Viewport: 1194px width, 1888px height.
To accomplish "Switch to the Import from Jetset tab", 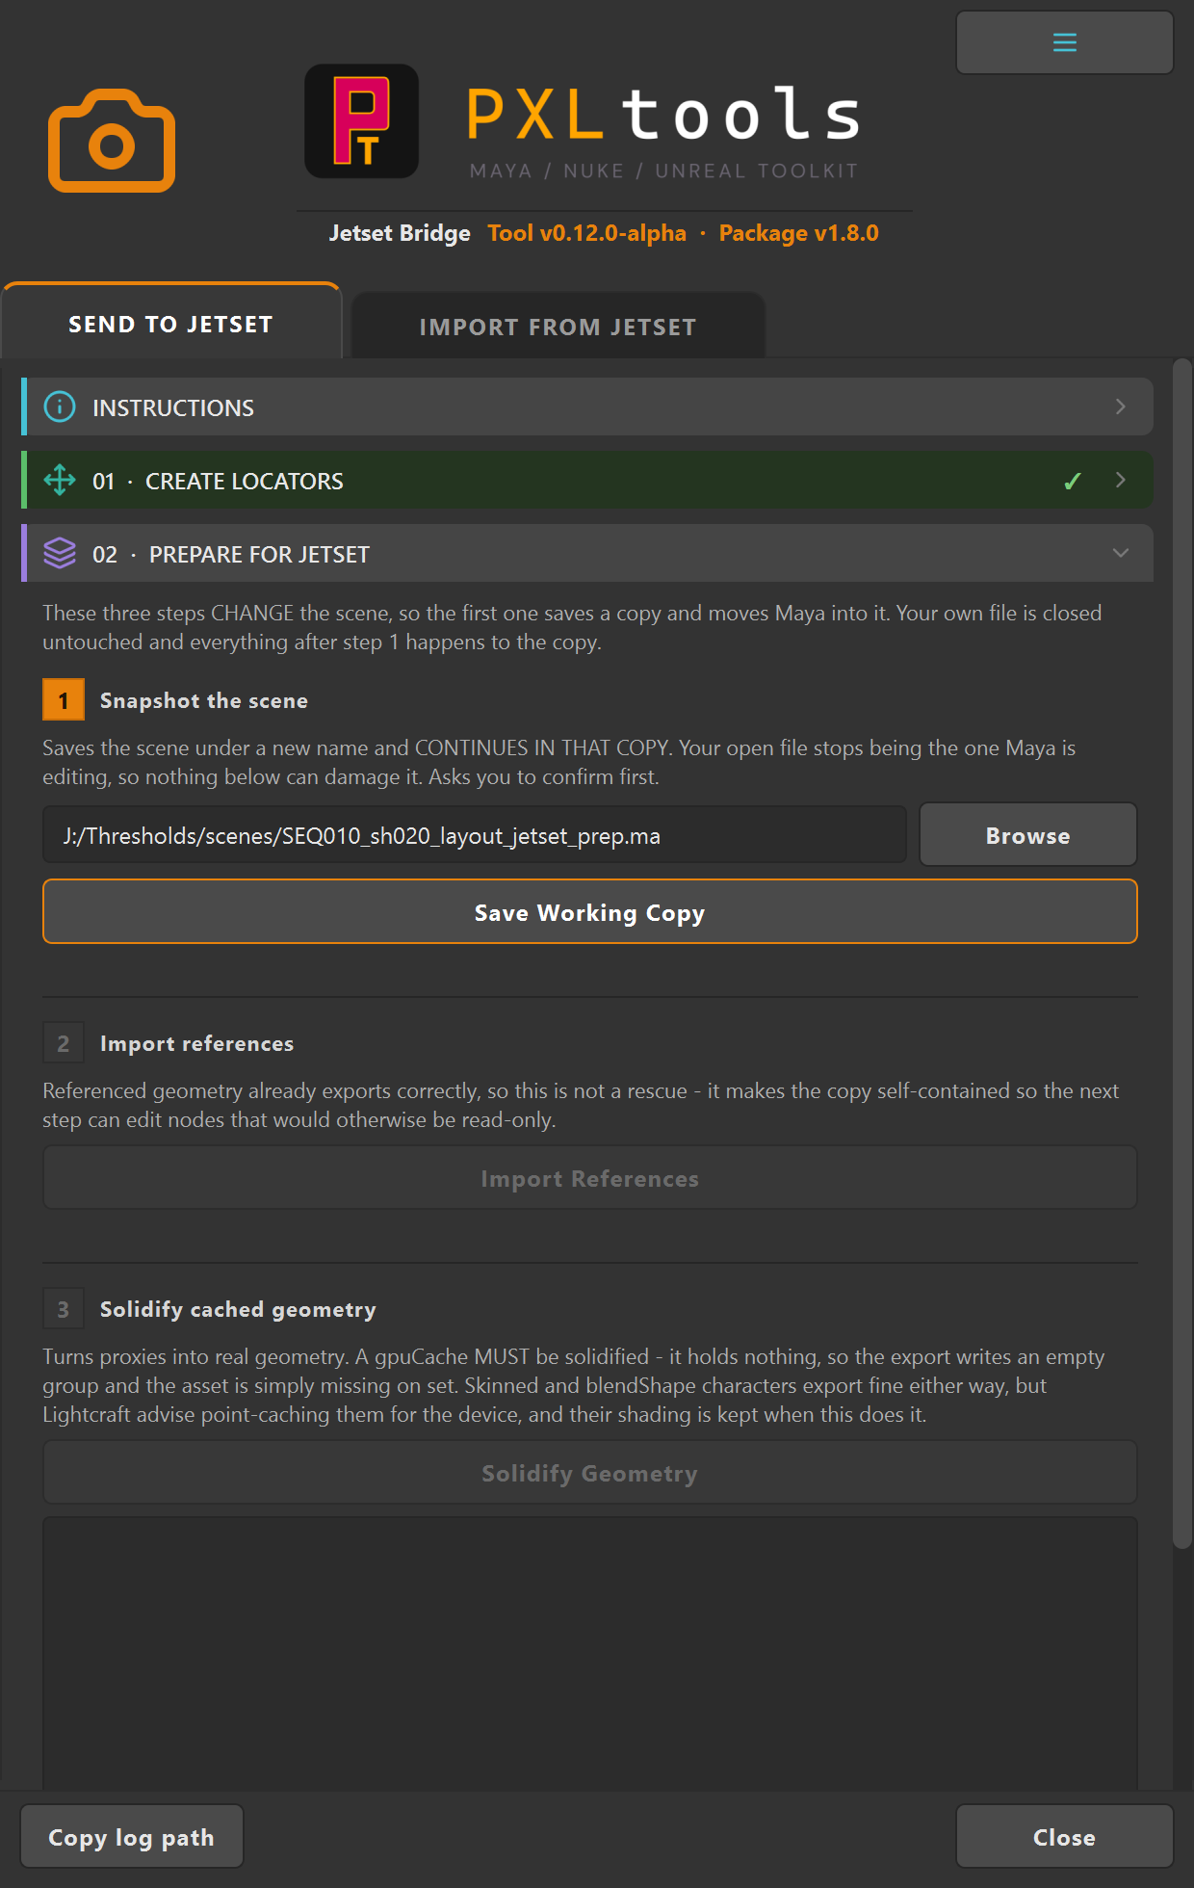I will coord(558,327).
